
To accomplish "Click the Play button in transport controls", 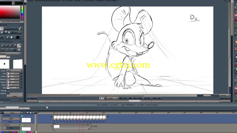I will coord(125,98).
